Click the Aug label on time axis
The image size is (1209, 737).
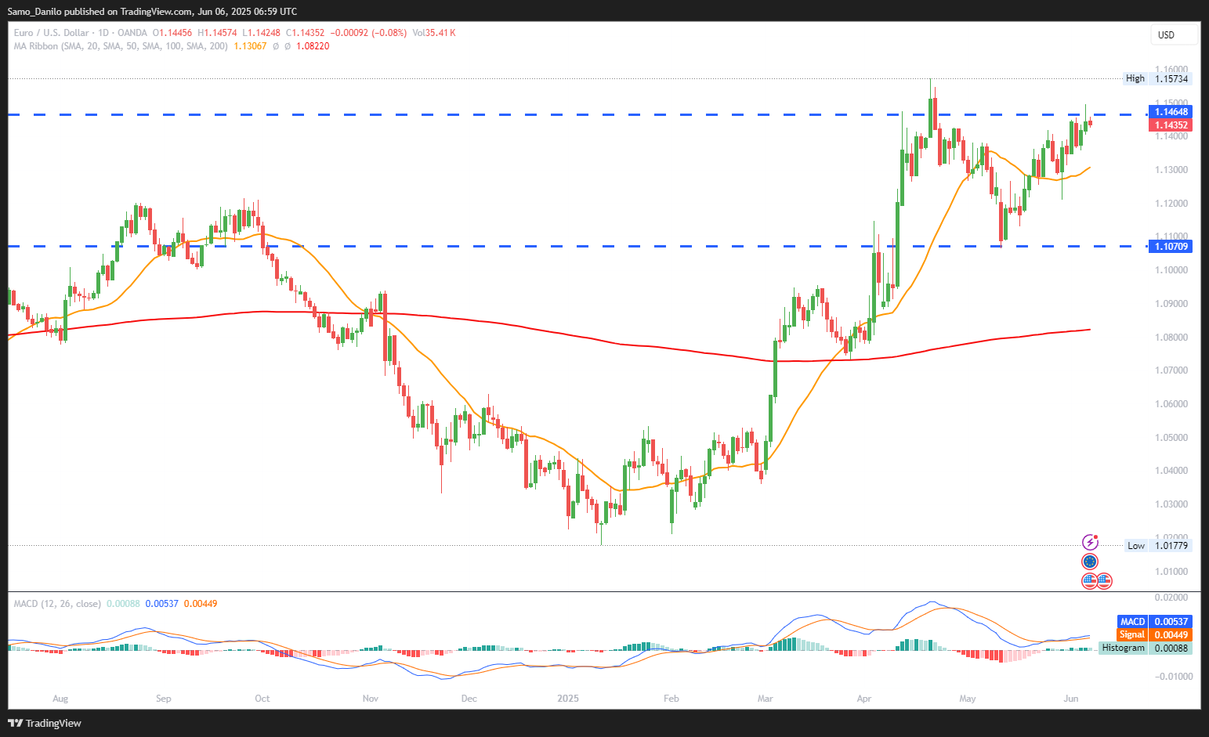[60, 699]
